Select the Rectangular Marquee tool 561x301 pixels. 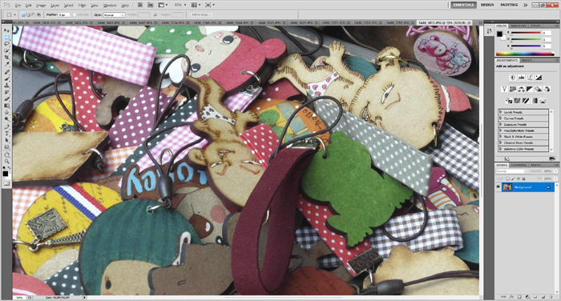click(6, 37)
